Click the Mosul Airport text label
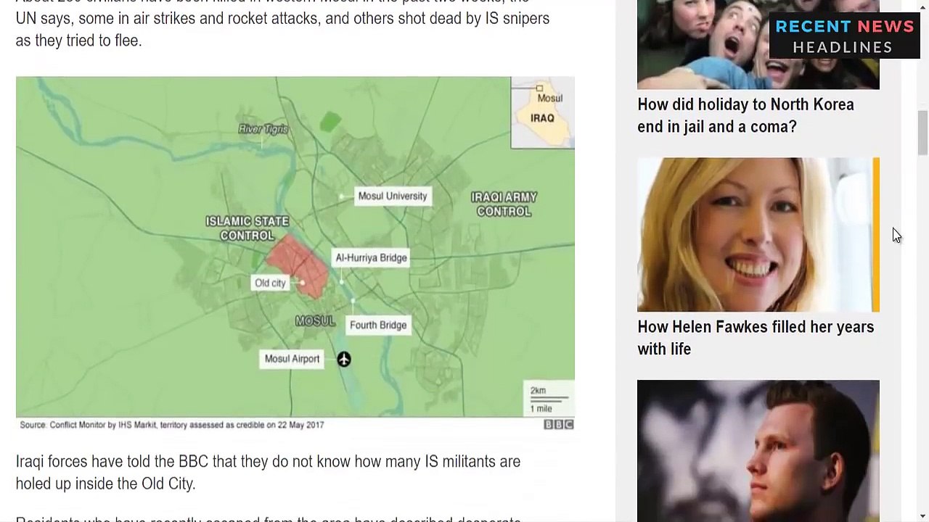The height and width of the screenshot is (522, 929). point(292,358)
